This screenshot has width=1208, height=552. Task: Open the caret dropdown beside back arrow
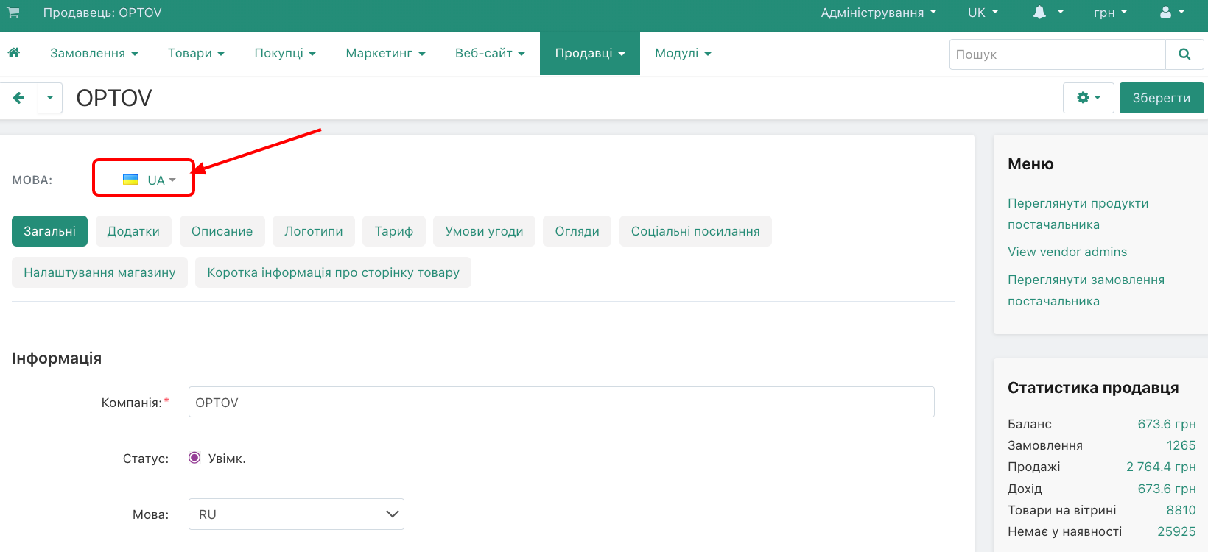pyautogui.click(x=50, y=98)
